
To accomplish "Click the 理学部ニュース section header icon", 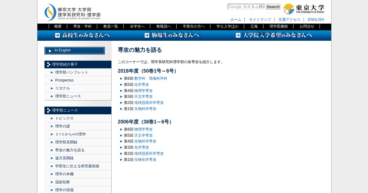I will [49, 111].
